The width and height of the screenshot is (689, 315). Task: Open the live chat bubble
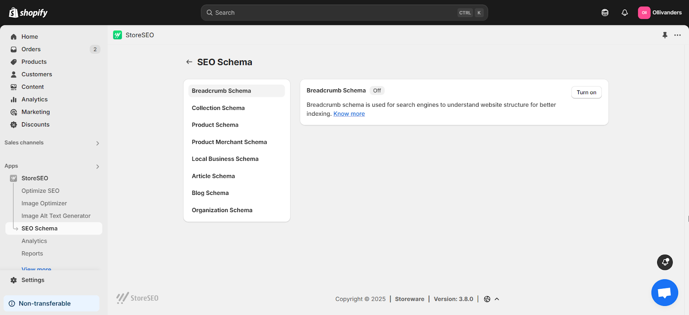click(x=664, y=293)
